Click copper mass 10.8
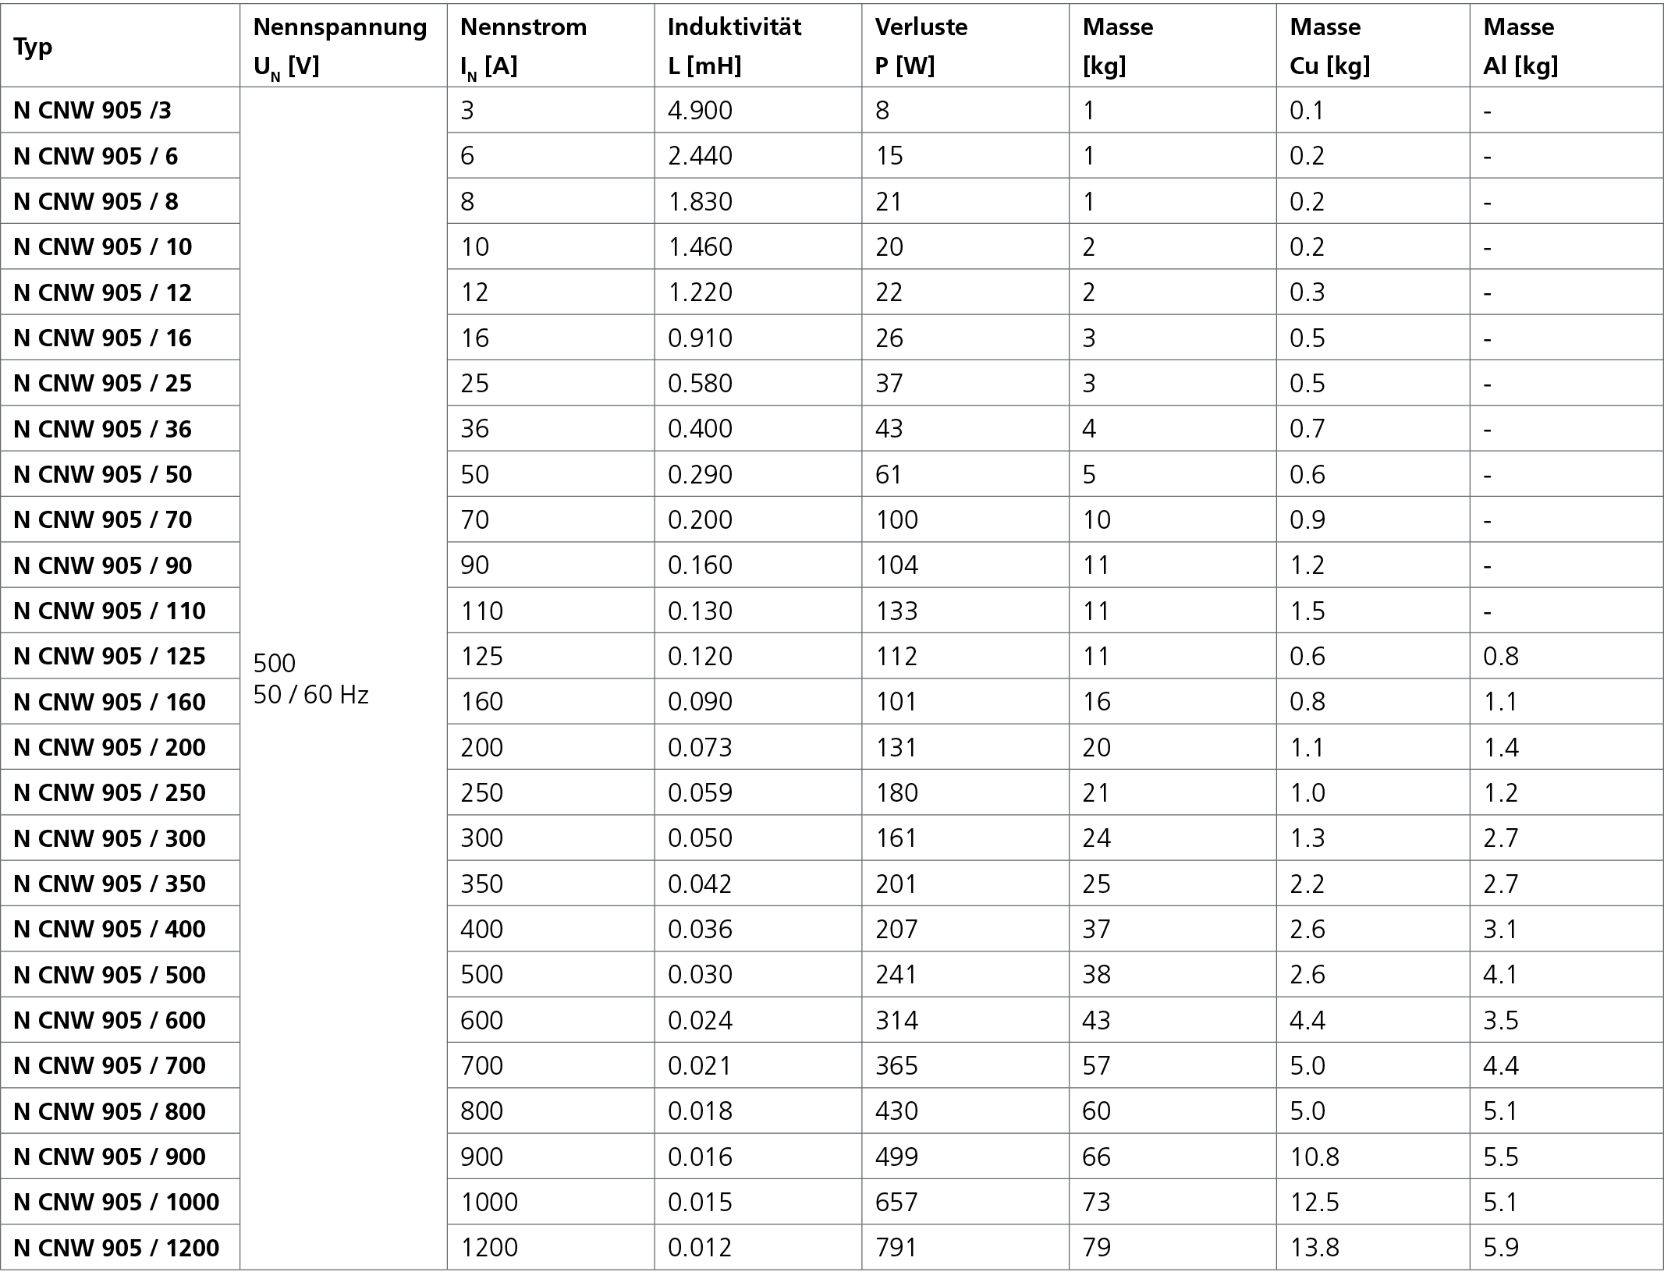The width and height of the screenshot is (1664, 1286). pos(1315,1157)
